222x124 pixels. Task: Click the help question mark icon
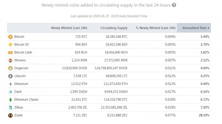(x=174, y=5)
